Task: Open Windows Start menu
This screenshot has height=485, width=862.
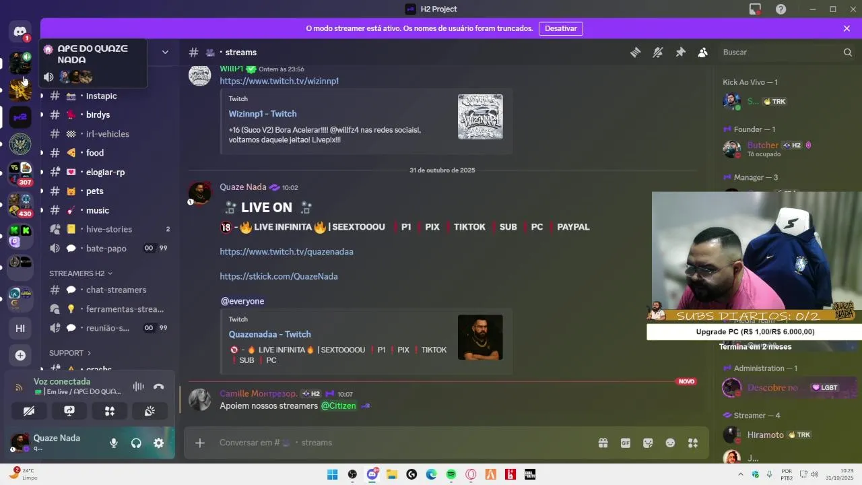Action: 332,474
